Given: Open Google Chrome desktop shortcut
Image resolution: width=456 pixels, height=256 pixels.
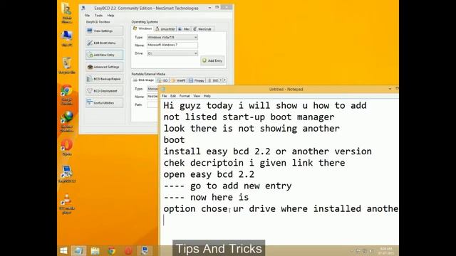Looking at the screenshot, I should coord(67,95).
